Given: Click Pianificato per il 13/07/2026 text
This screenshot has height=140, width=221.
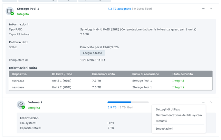Looking at the screenshot, I should pyautogui.click(x=99, y=47).
